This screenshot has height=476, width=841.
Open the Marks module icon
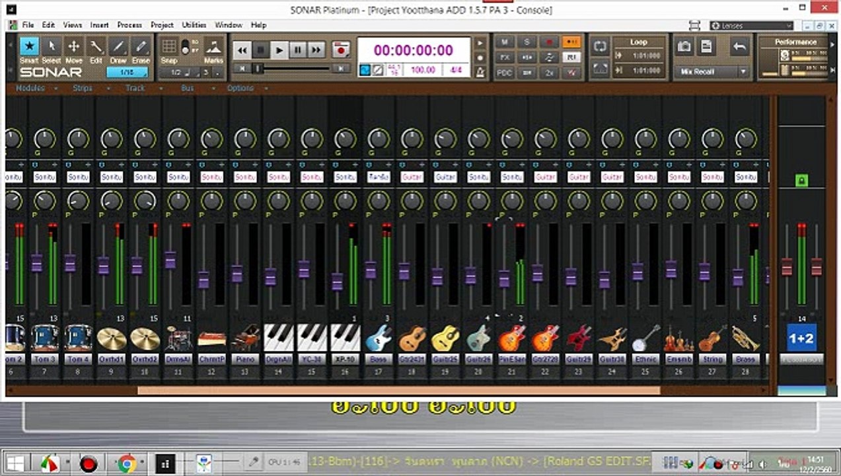(213, 46)
